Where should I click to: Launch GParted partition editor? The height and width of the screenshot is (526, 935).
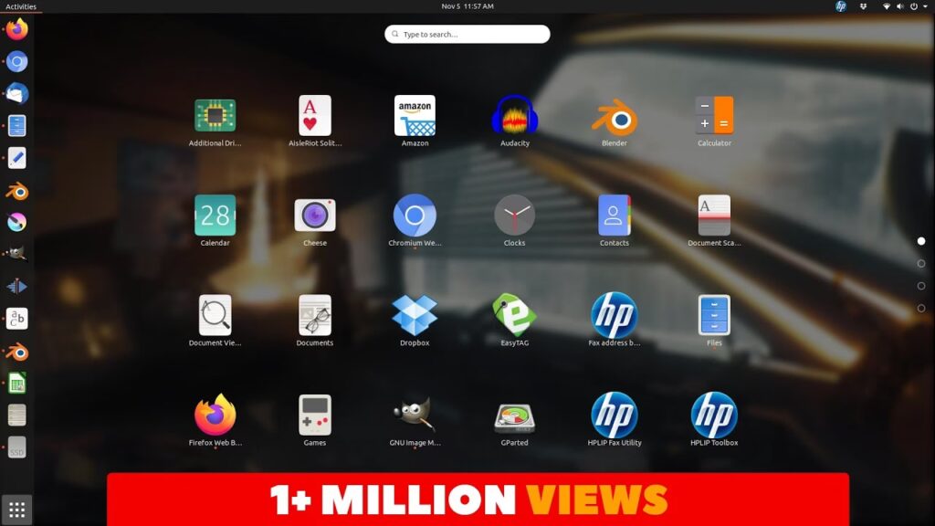coord(514,416)
